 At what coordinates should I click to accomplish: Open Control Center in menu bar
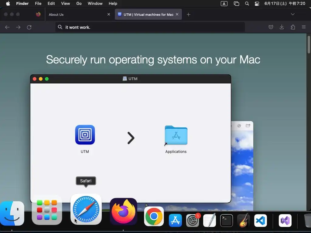pyautogui.click(x=257, y=4)
